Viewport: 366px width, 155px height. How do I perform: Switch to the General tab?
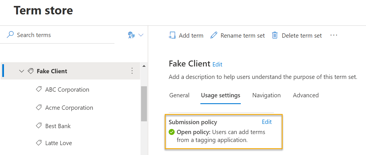coord(179,95)
